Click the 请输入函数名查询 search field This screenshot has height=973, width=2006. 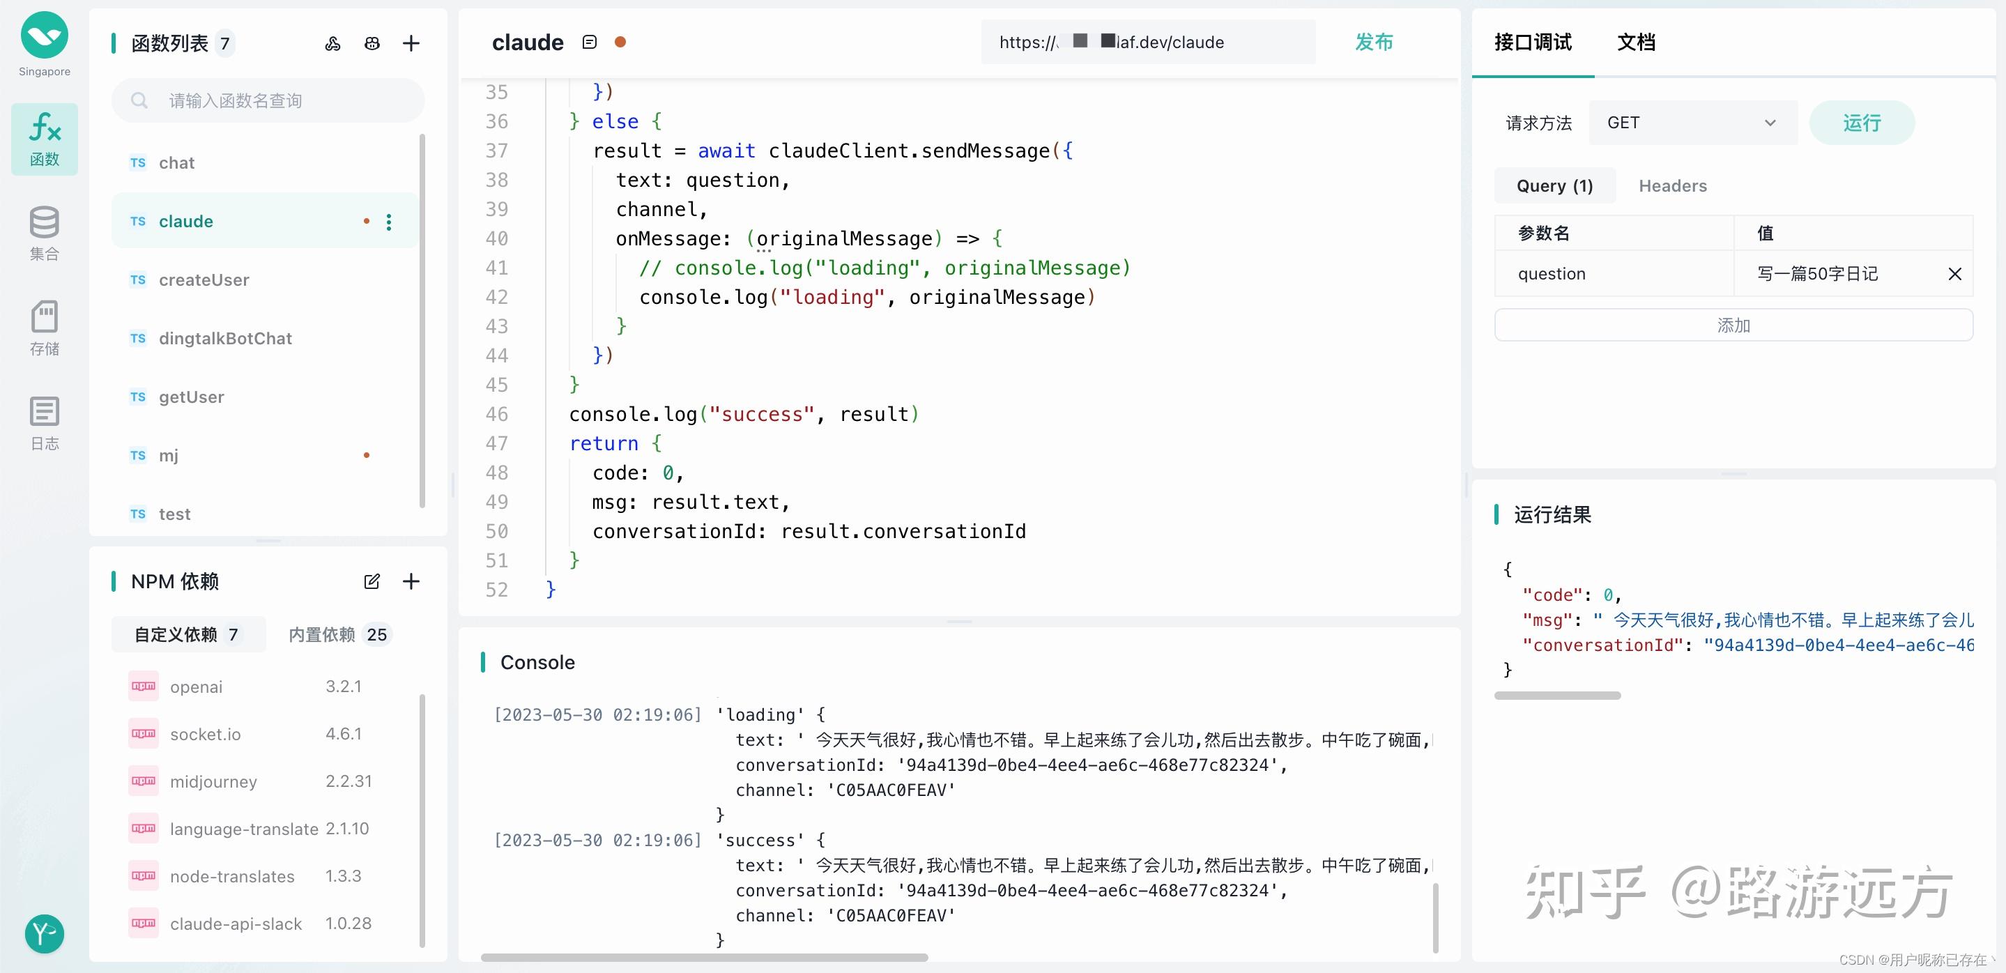267,100
